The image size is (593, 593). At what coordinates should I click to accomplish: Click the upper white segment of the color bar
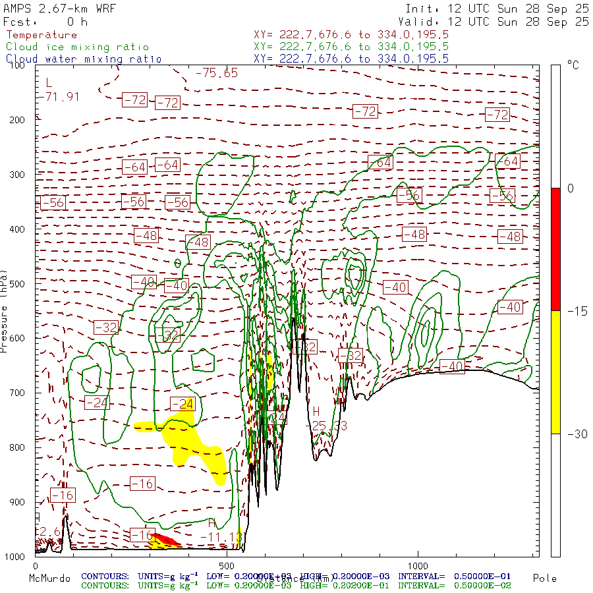point(555,127)
